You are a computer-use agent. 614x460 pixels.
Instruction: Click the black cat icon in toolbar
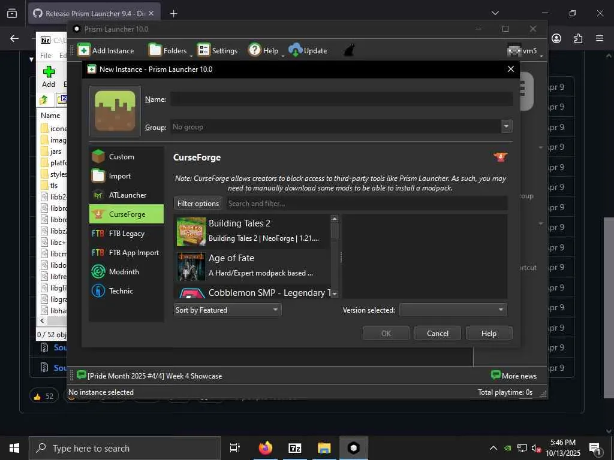[x=349, y=50]
